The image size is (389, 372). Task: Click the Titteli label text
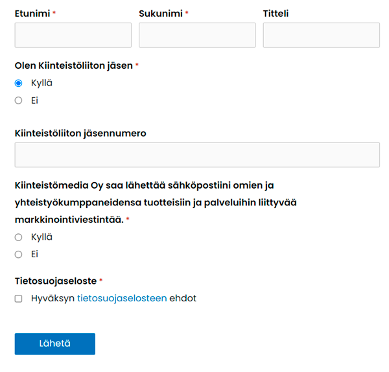tap(276, 14)
